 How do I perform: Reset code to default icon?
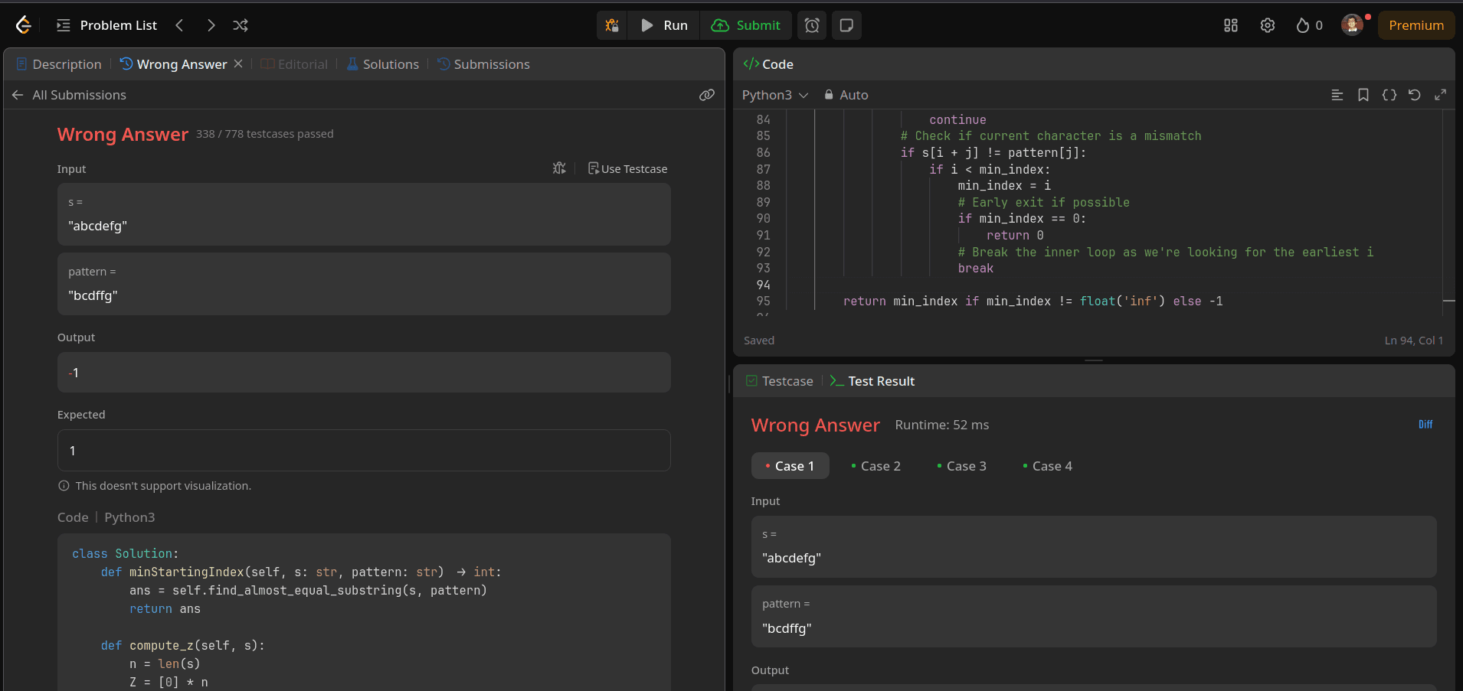click(1415, 95)
